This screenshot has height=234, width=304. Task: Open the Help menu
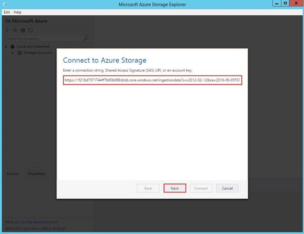pyautogui.click(x=17, y=12)
